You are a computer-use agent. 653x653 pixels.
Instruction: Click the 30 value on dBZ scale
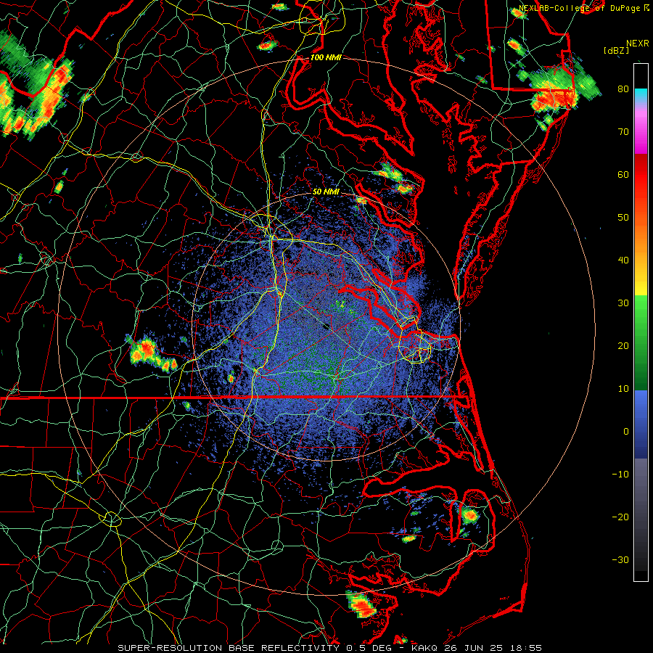[623, 303]
